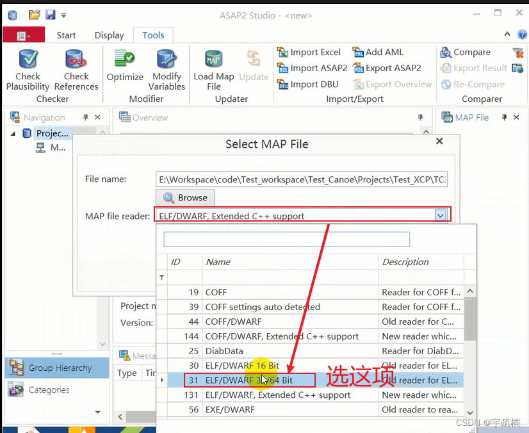
Task: Close the MAP File panel
Action: (516, 117)
